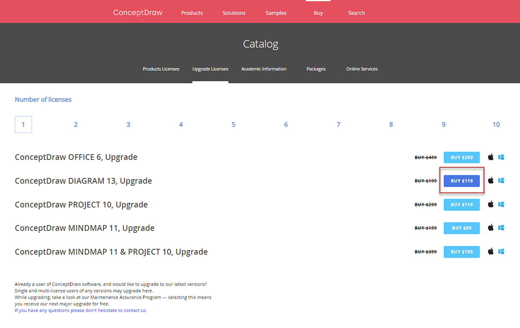
Task: Click BUY $199 for MINDMAP 11 & PROJECT 10
Action: point(461,252)
